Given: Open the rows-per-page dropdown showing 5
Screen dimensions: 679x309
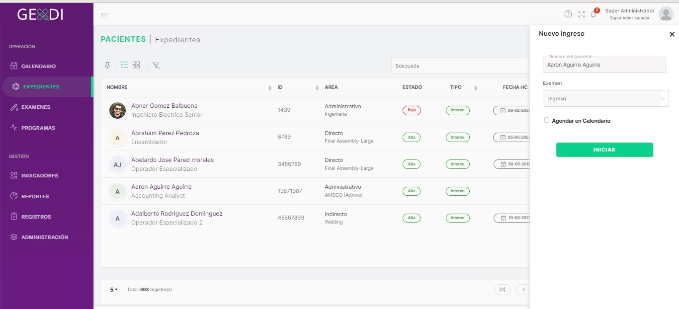Looking at the screenshot, I should coord(114,289).
